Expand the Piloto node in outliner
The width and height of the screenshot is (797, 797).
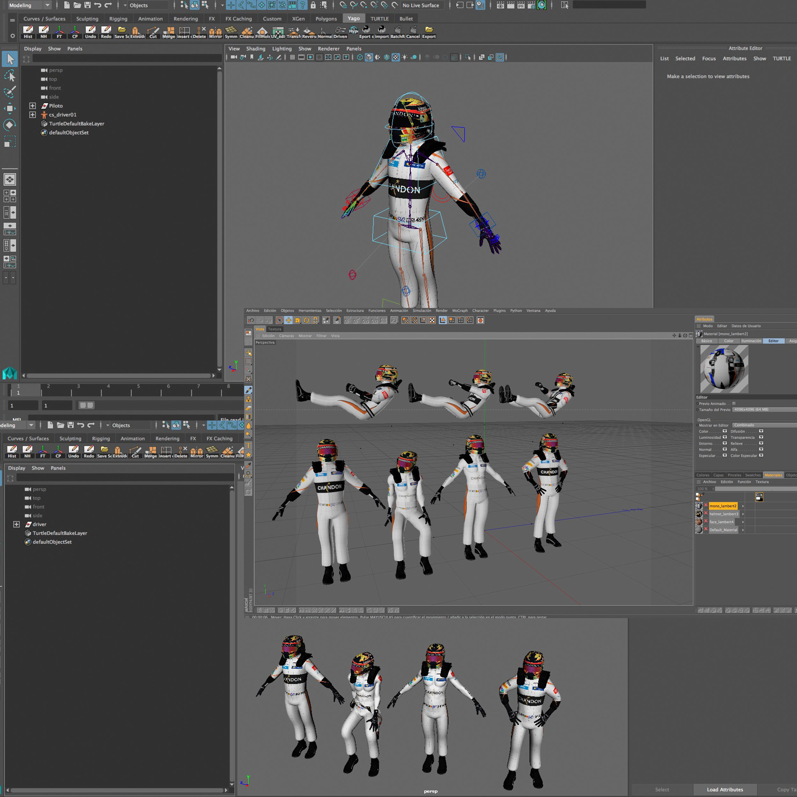[x=33, y=106]
